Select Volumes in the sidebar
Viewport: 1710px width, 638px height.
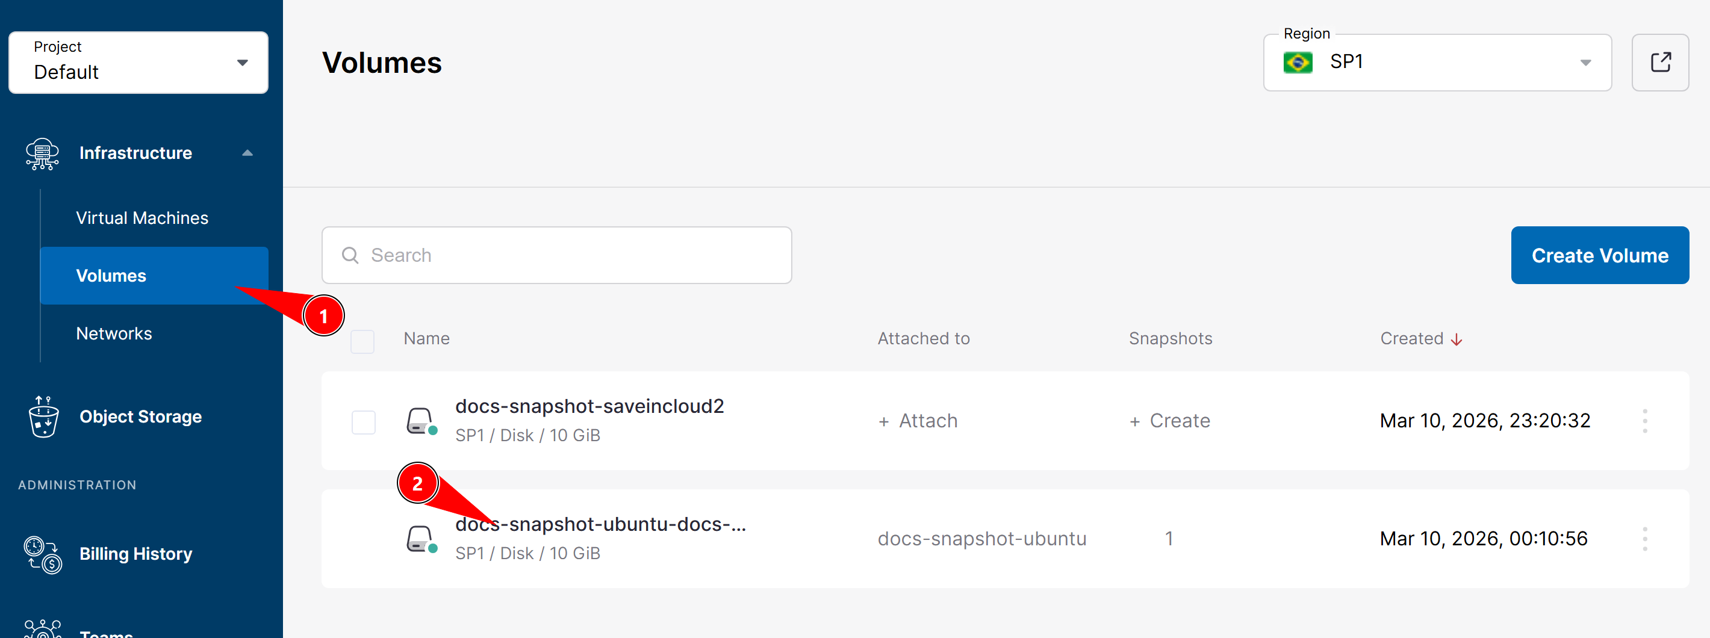click(x=154, y=276)
